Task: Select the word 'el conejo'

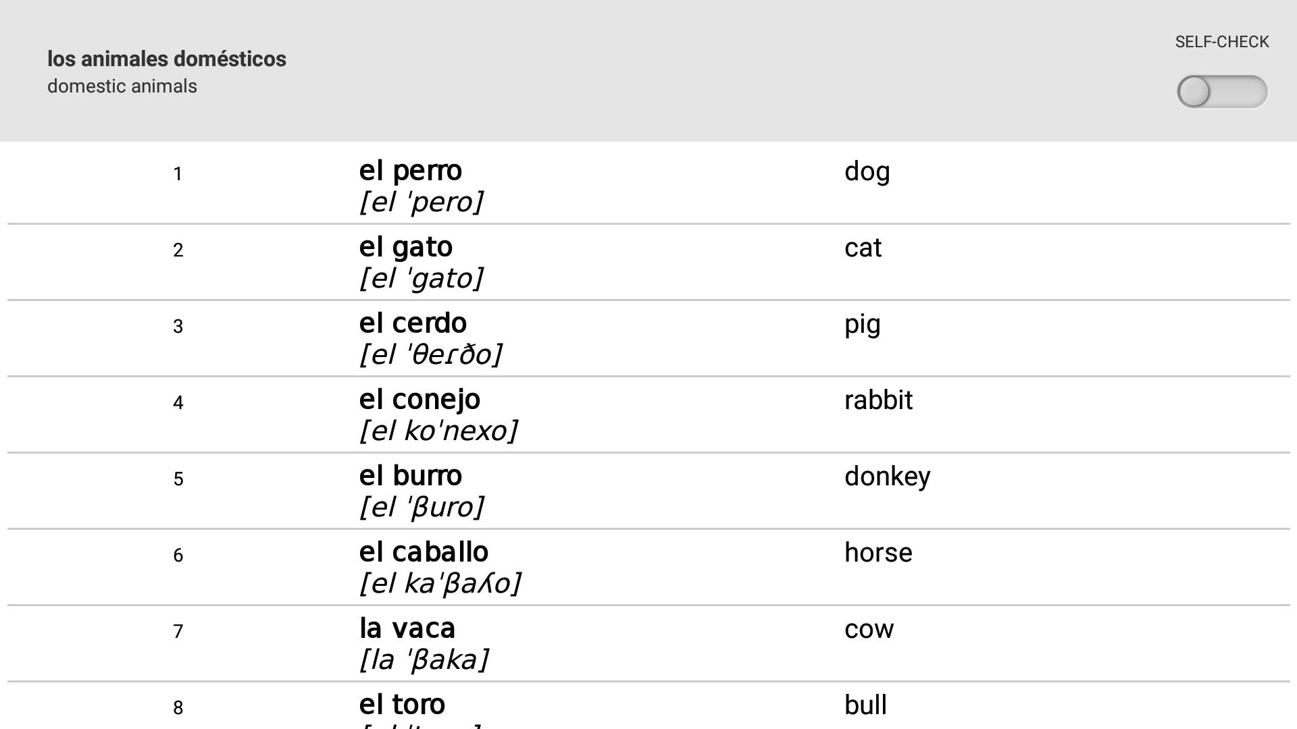Action: (420, 400)
